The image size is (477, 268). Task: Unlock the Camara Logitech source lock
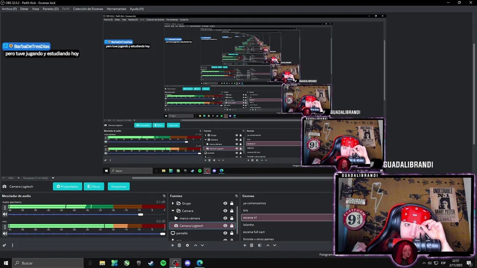(x=232, y=226)
